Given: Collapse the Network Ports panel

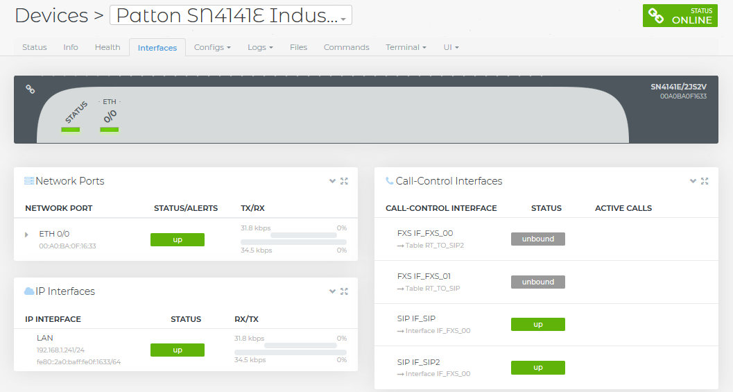Looking at the screenshot, I should click(332, 181).
